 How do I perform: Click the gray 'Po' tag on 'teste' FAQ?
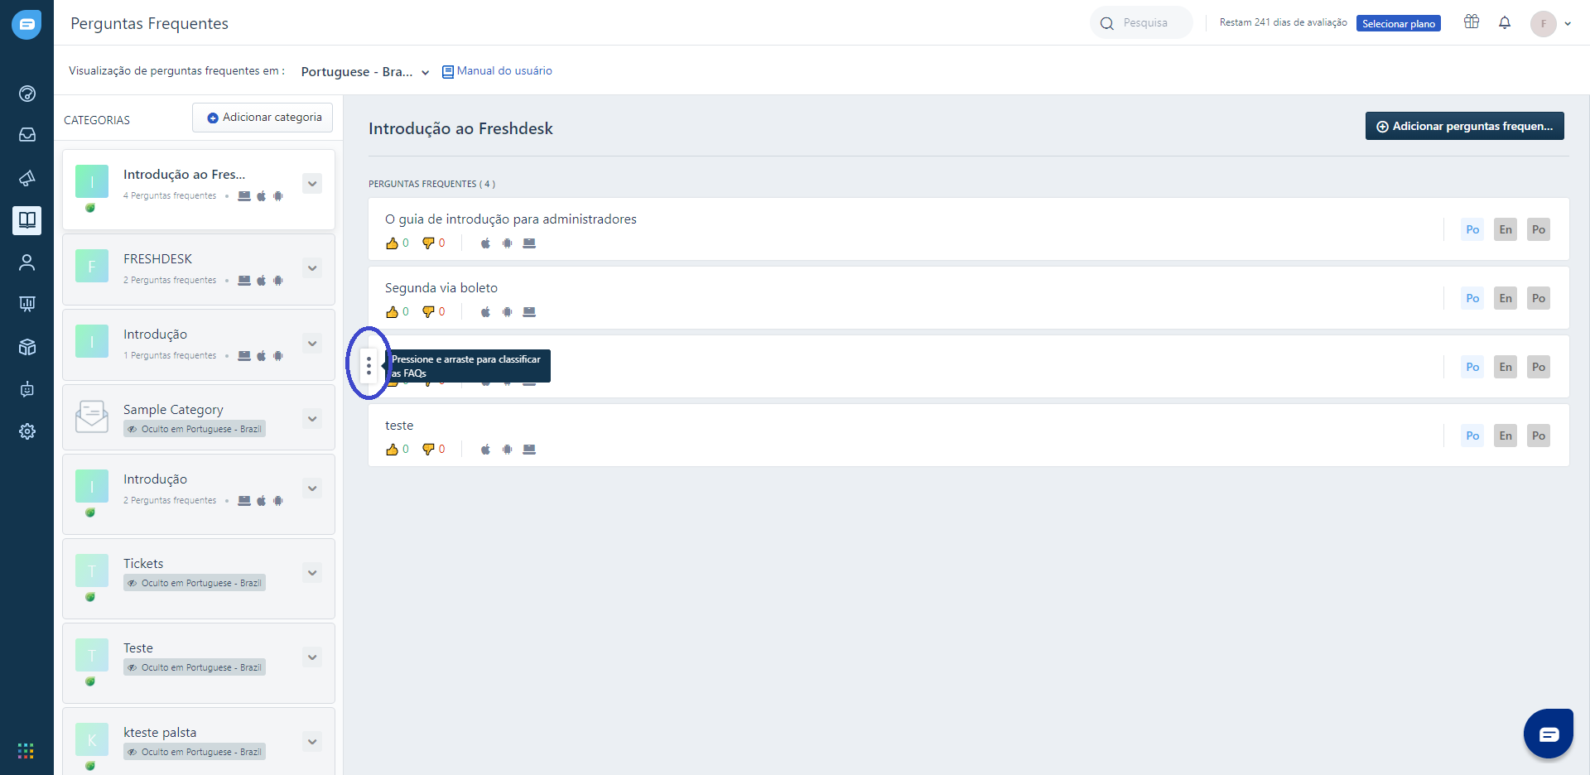pyautogui.click(x=1539, y=436)
